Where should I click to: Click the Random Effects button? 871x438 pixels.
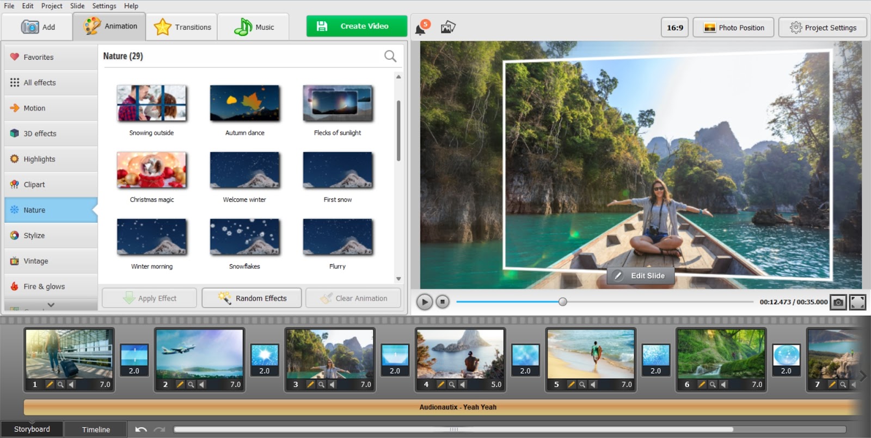click(252, 298)
